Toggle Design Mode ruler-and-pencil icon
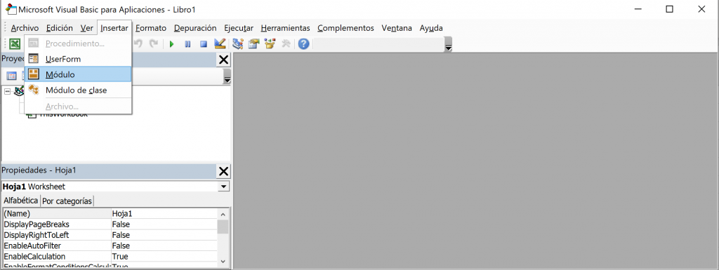 coord(220,44)
